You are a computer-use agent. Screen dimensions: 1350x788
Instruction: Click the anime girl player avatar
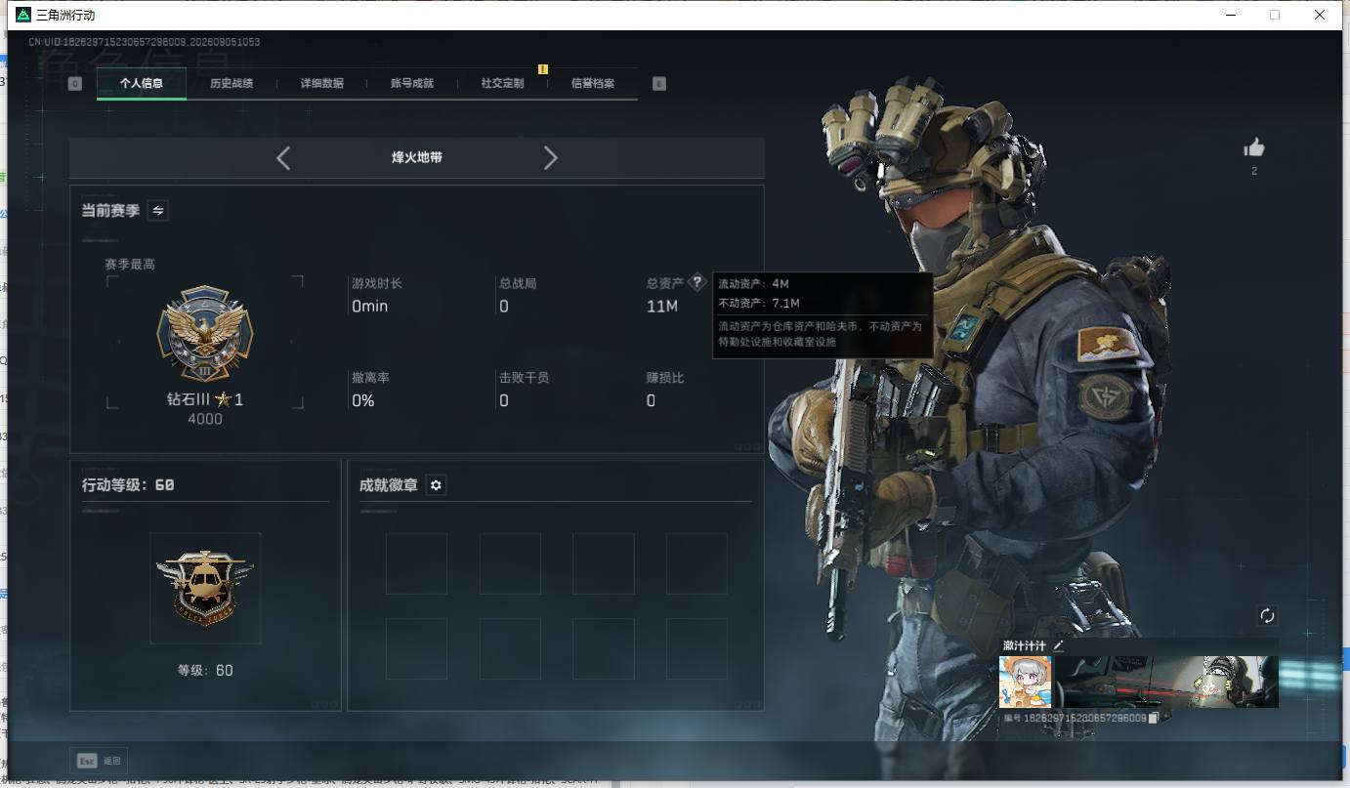tap(1026, 682)
